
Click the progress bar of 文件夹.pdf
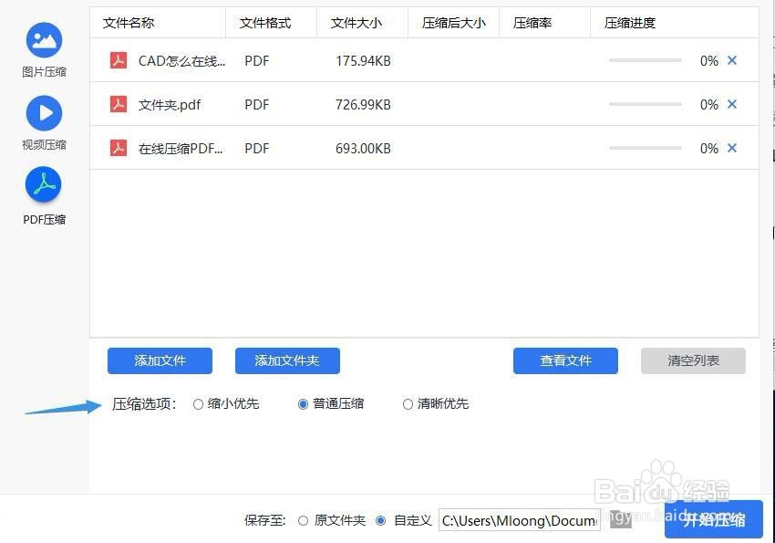pos(645,104)
